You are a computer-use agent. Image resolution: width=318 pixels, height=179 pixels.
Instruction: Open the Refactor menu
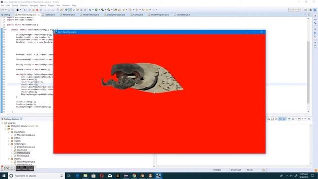pyautogui.click(x=24, y=5)
